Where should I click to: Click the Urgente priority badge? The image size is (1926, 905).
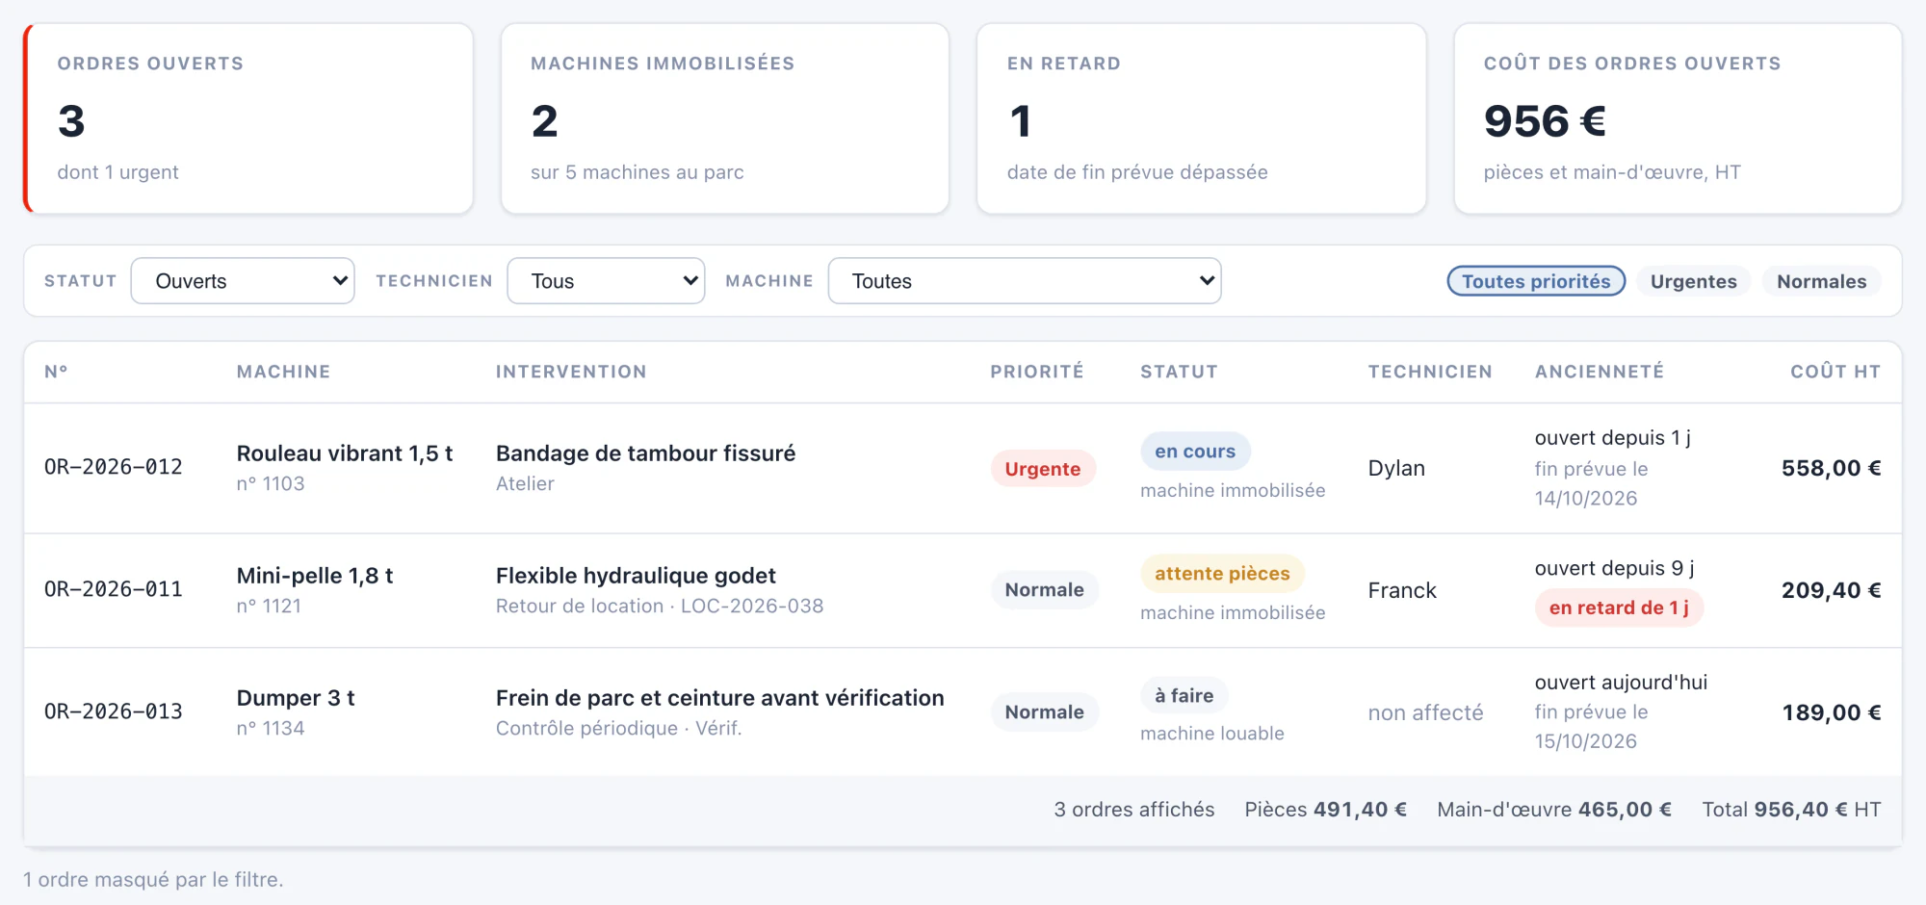coord(1043,469)
